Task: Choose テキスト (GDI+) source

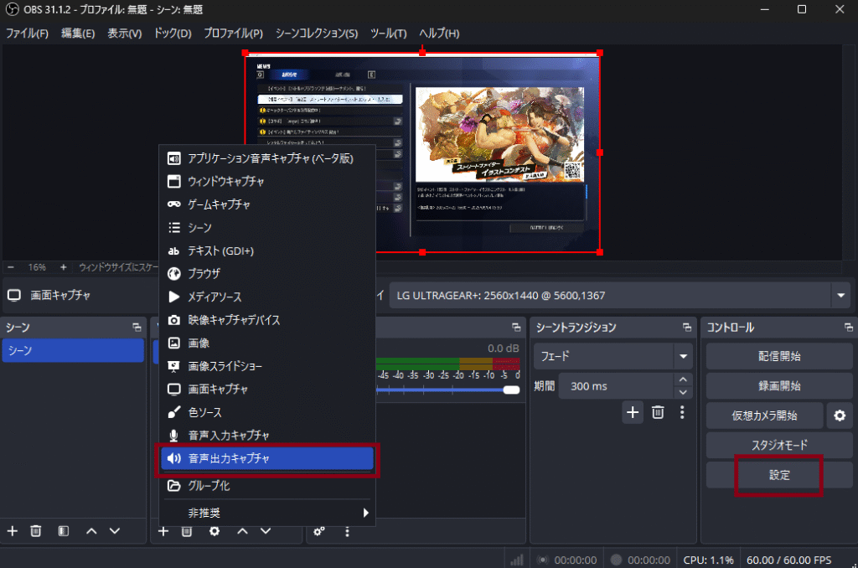Action: pyautogui.click(x=267, y=250)
